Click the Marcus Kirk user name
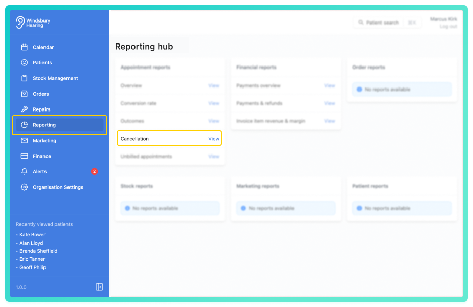The height and width of the screenshot is (307, 473). (443, 19)
